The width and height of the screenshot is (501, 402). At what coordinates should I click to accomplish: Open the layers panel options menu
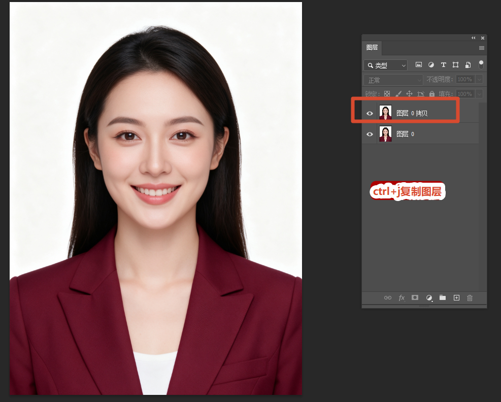click(x=482, y=48)
